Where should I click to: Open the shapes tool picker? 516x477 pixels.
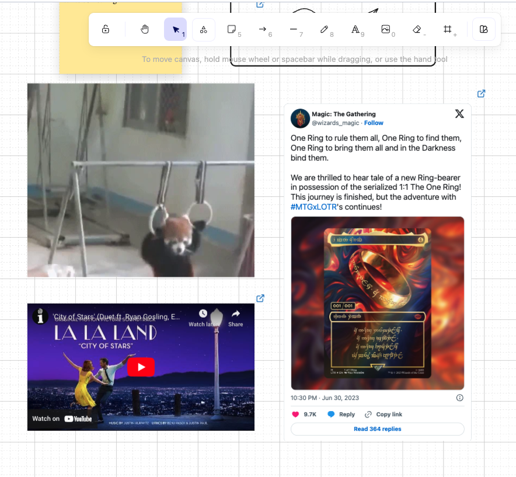(x=203, y=29)
